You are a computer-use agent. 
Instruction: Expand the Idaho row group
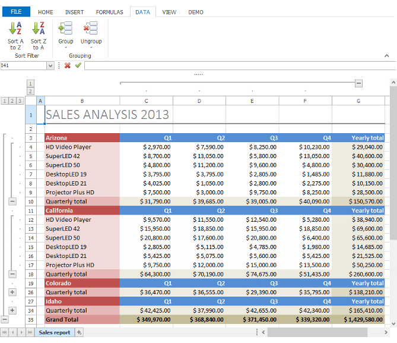12,310
